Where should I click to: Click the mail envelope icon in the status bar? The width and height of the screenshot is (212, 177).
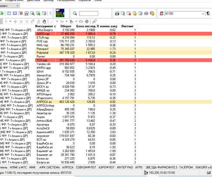pyautogui.click(x=209, y=173)
